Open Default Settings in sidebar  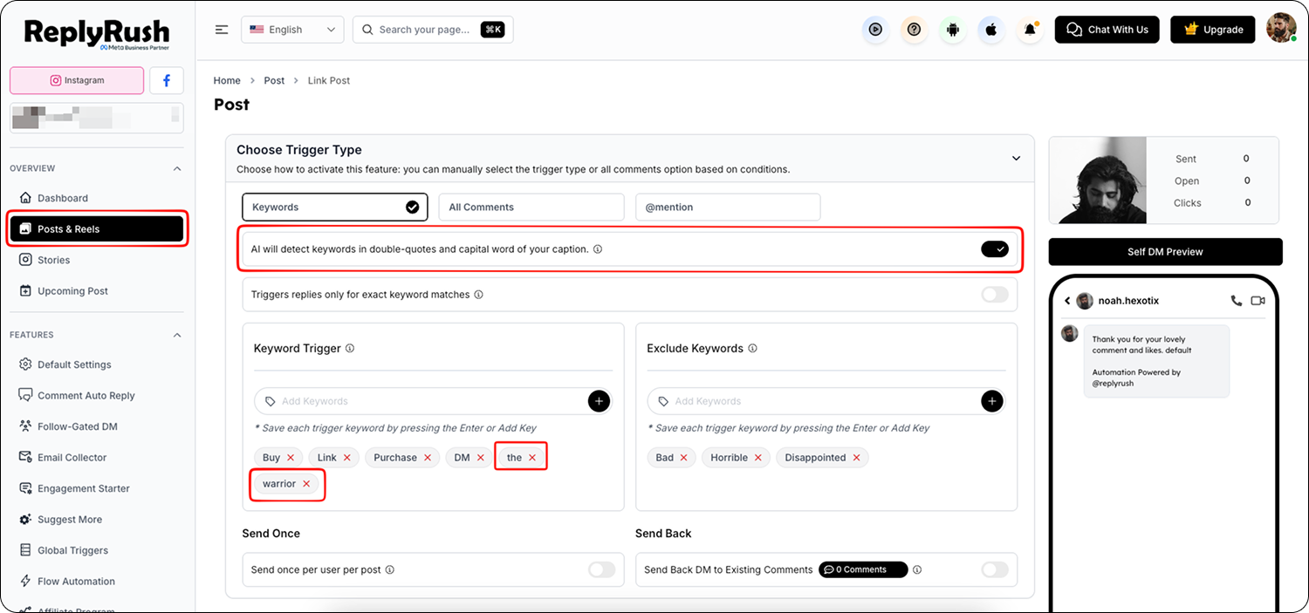coord(97,364)
